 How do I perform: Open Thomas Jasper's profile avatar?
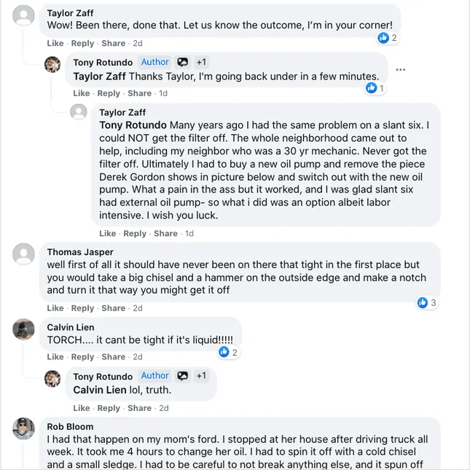point(24,254)
